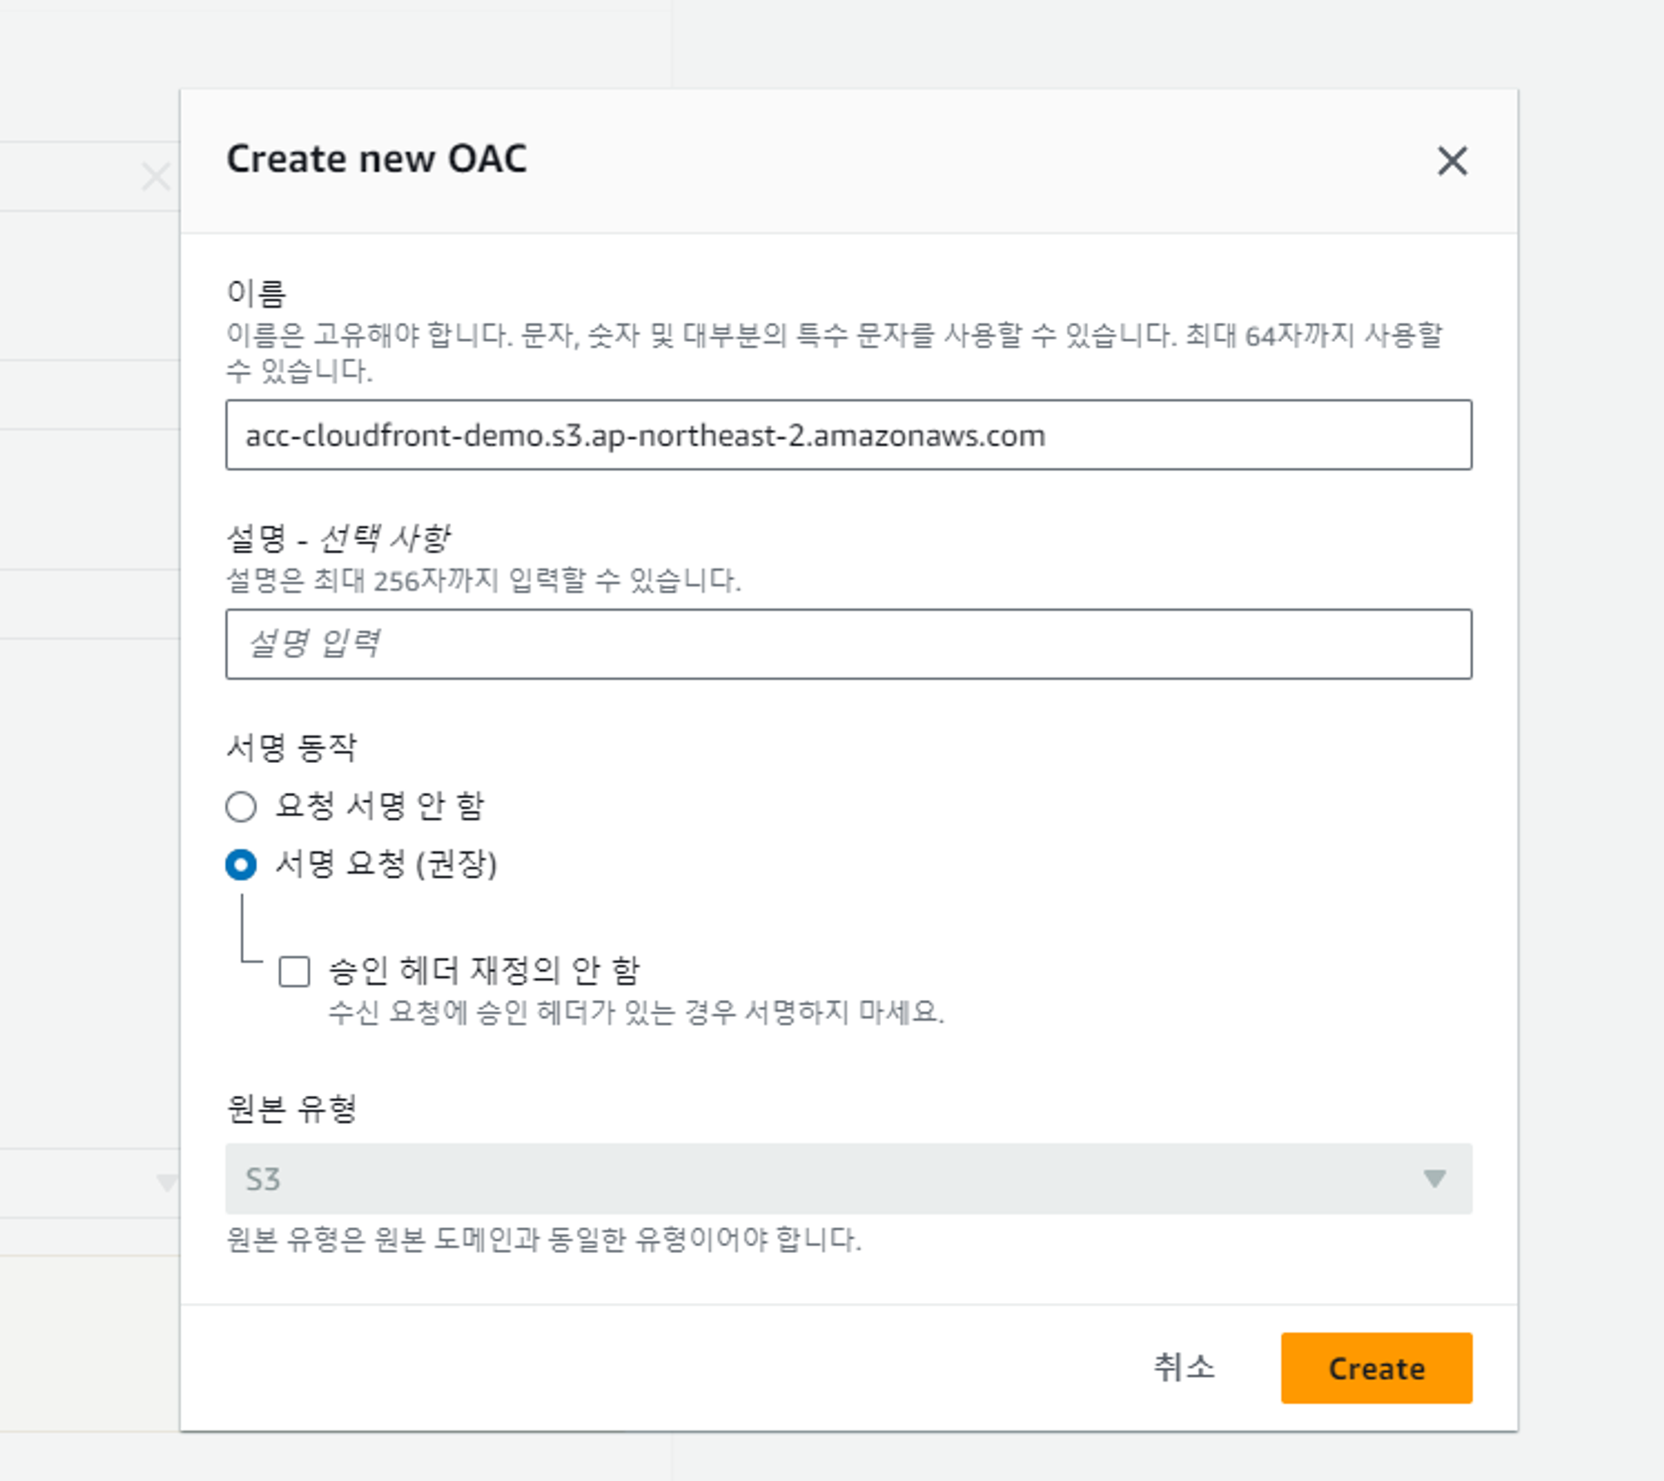Click the '설명 입력' description field

(847, 644)
